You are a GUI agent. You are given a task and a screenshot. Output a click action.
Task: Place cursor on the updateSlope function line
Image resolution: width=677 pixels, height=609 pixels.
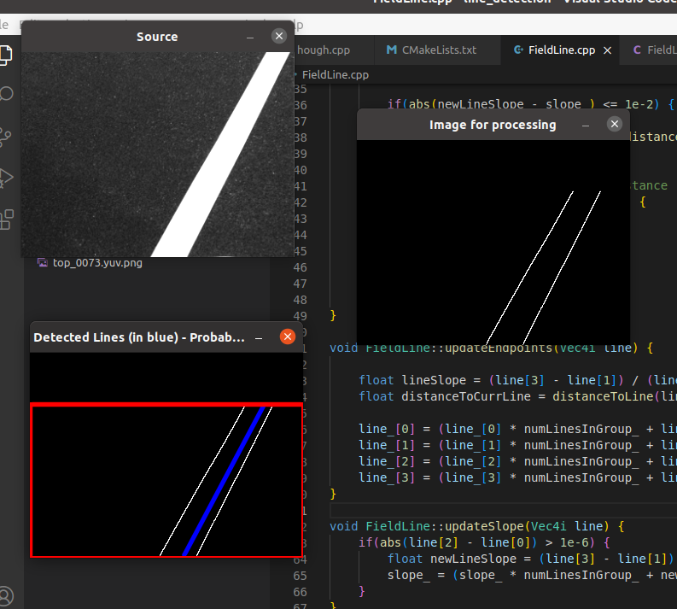(478, 525)
